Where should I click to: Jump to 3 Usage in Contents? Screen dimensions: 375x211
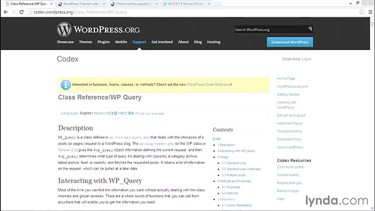coord(223,157)
